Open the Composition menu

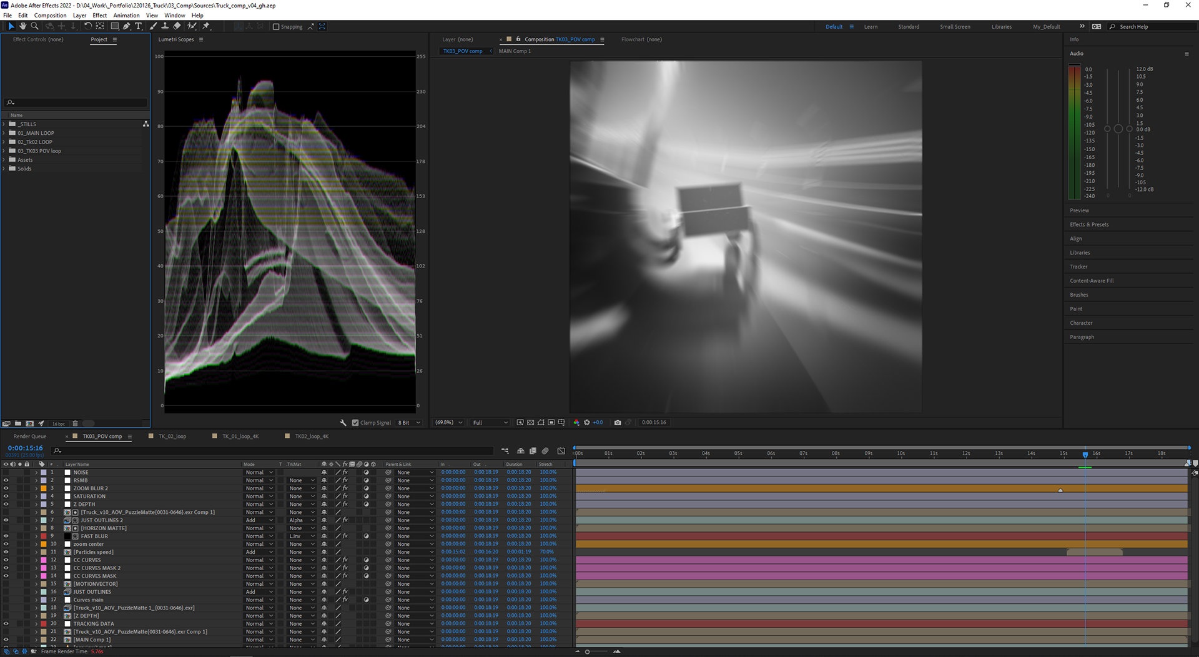click(x=50, y=16)
